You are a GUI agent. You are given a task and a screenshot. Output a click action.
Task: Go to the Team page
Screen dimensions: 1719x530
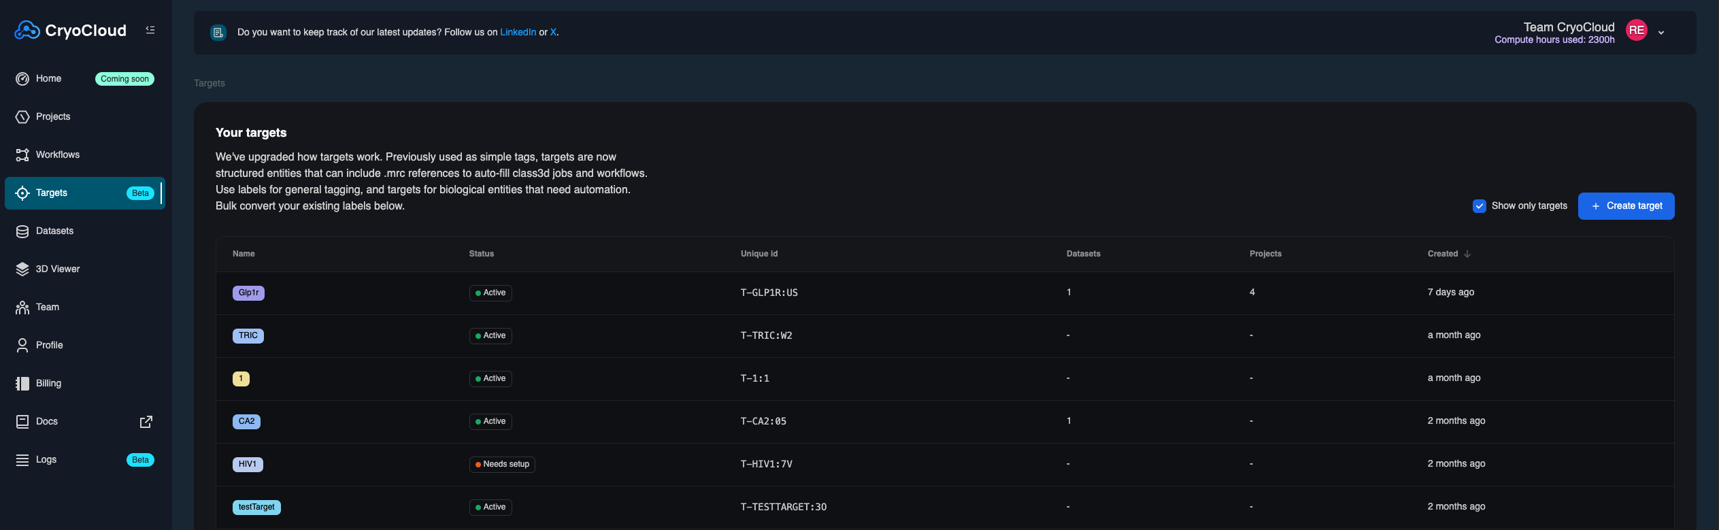click(48, 308)
